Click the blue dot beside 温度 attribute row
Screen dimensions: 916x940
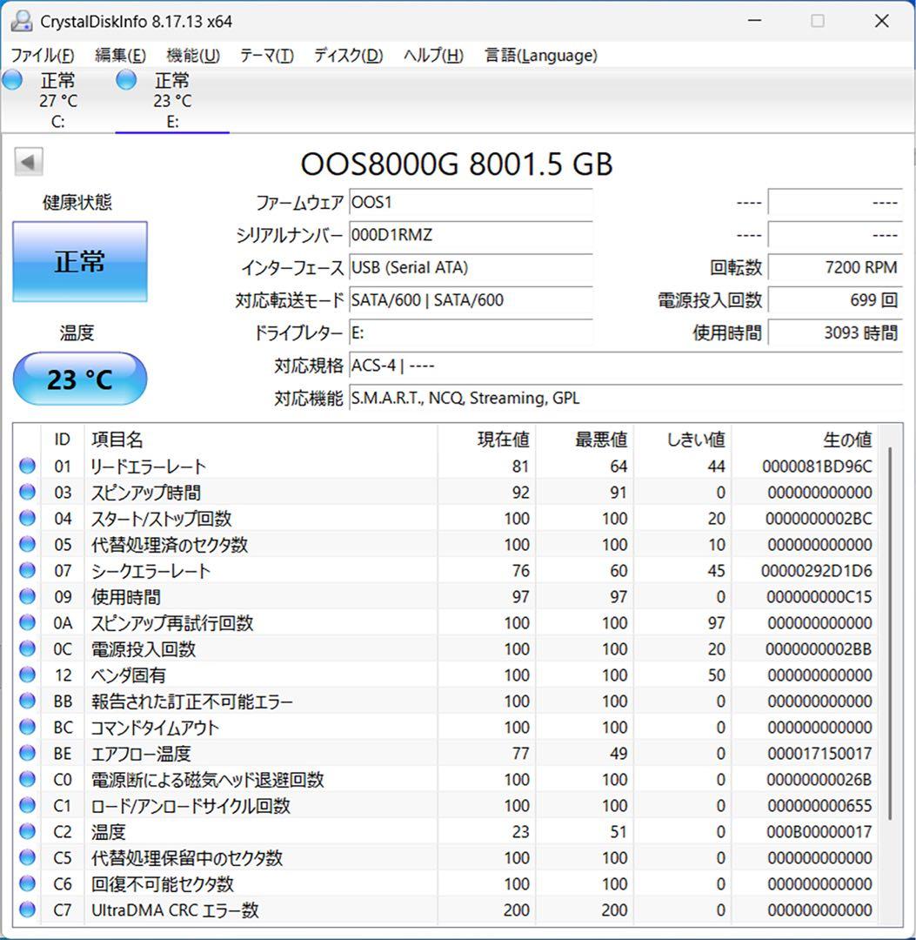click(26, 832)
